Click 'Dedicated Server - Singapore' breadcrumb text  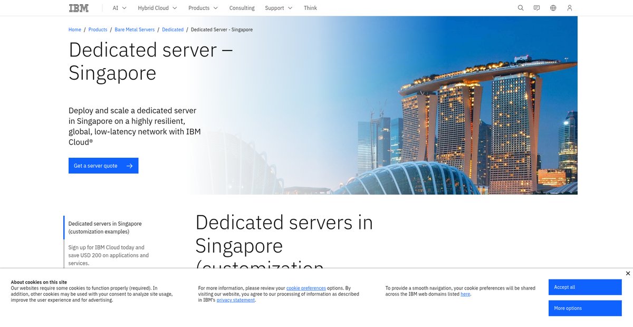pos(222,30)
